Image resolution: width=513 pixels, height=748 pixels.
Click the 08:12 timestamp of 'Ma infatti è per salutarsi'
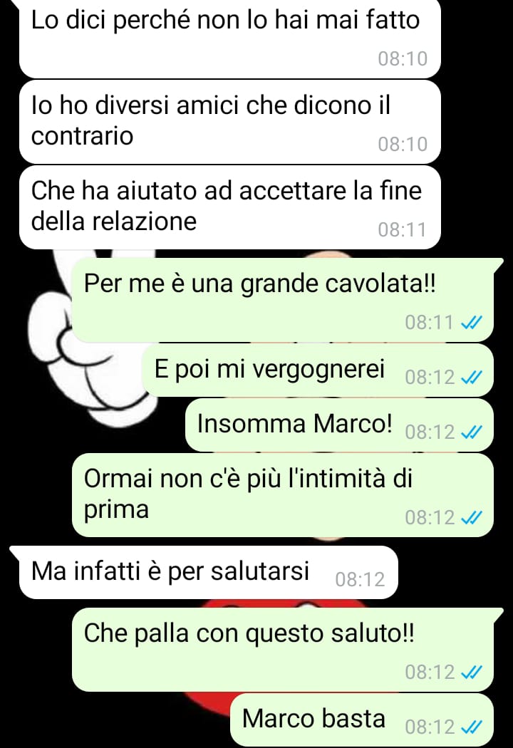360,580
